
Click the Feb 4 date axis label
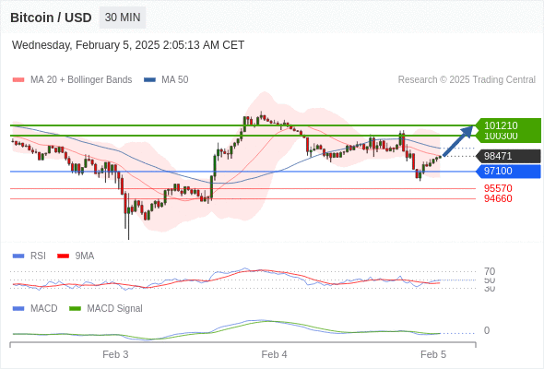(x=274, y=354)
